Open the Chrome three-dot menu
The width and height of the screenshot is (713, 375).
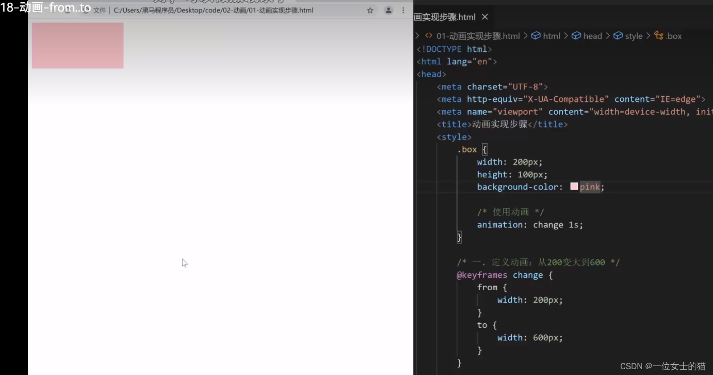[404, 10]
